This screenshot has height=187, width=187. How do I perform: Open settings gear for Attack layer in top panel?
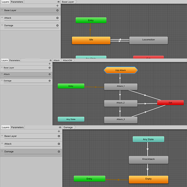point(57,18)
